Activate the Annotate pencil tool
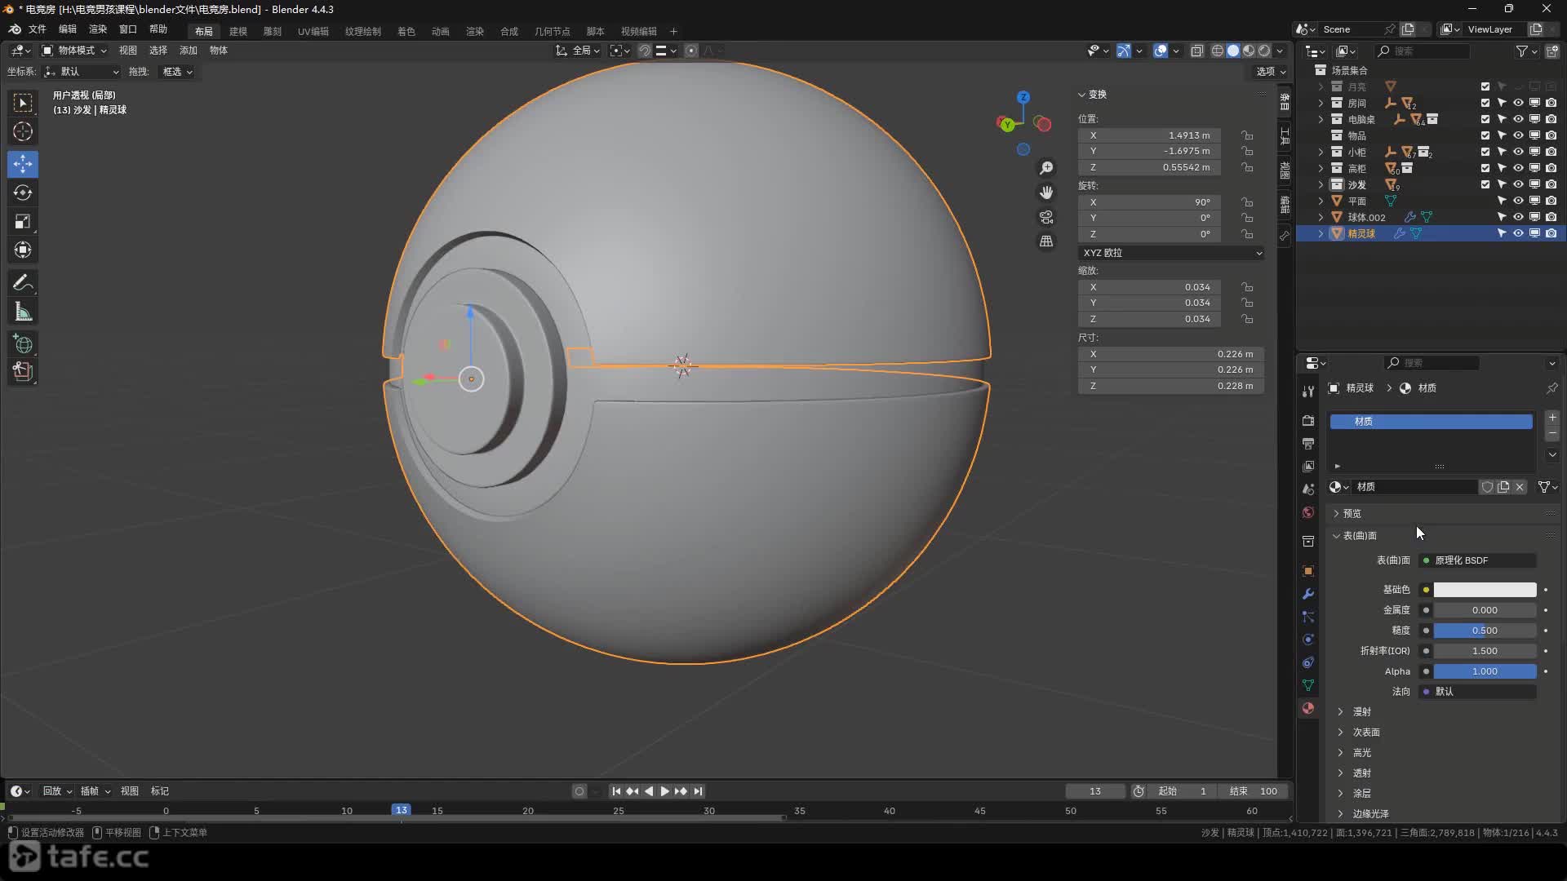Screen dimensions: 1567x881 (x=23, y=283)
